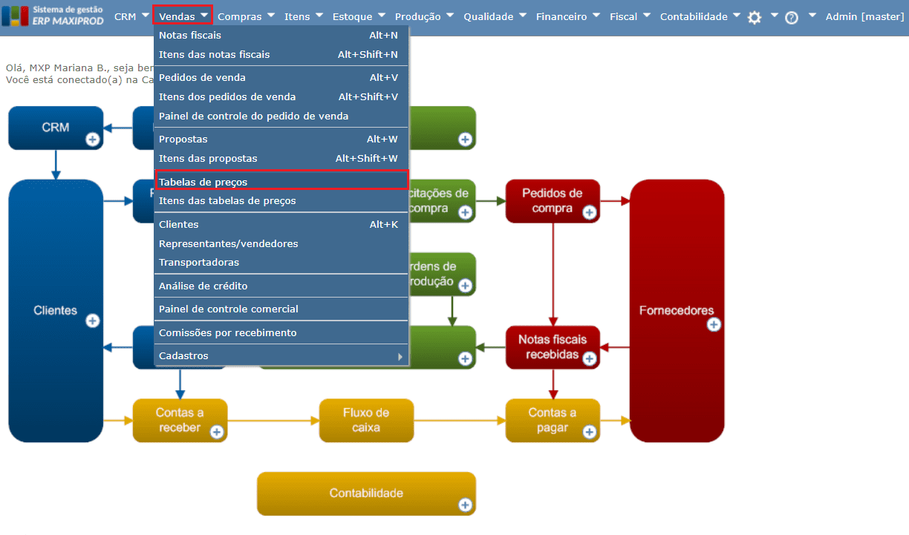
Task: Open the Clientes flow block
Action: [56, 311]
